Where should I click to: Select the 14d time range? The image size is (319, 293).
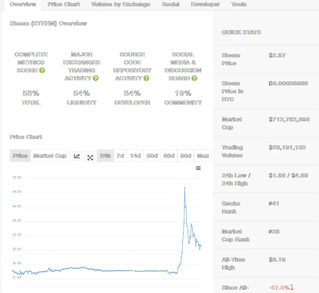coord(135,156)
